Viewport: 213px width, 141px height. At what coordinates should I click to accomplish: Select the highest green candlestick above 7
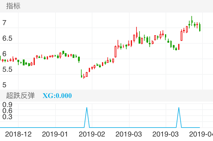point(192,20)
